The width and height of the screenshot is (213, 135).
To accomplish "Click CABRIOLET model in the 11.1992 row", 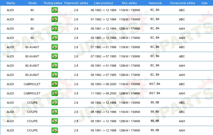I will coord(32,93).
